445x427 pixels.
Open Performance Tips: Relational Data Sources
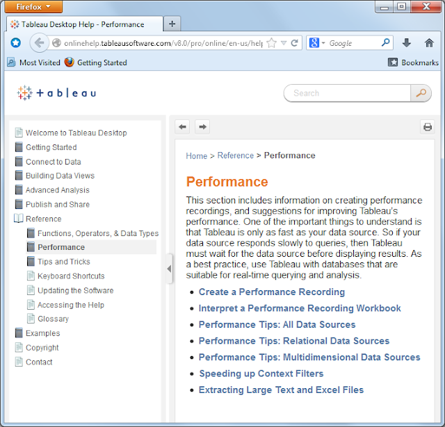tap(294, 341)
